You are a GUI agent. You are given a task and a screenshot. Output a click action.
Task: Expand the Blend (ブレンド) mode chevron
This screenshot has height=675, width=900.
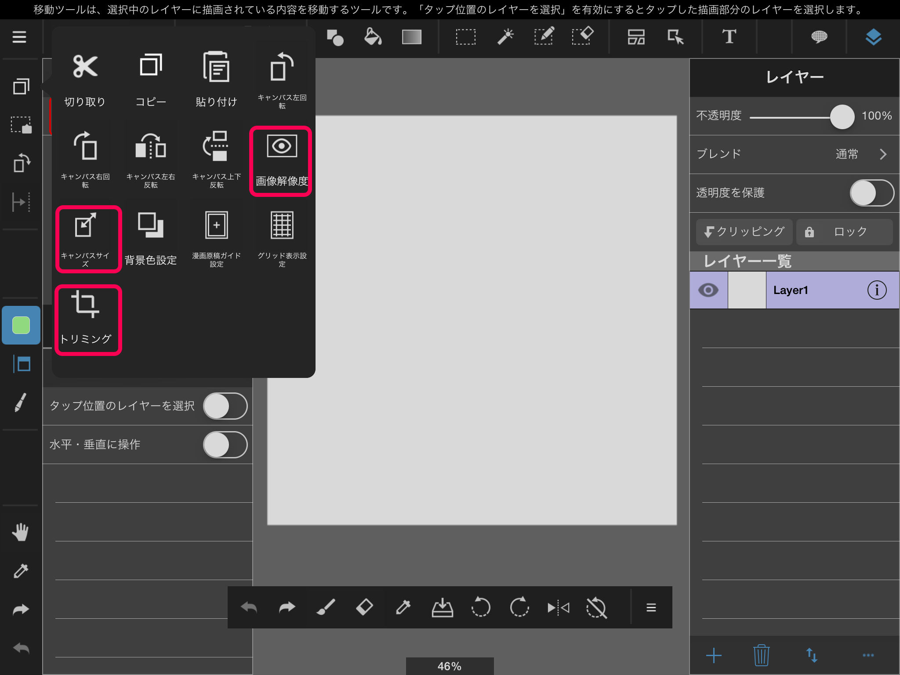883,154
